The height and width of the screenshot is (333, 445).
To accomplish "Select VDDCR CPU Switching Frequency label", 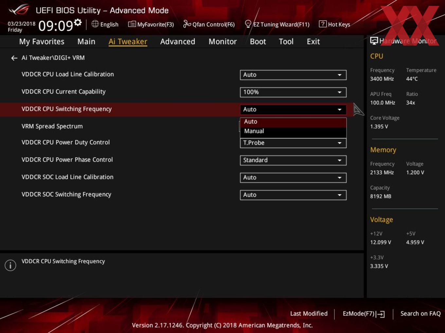I will (66, 109).
